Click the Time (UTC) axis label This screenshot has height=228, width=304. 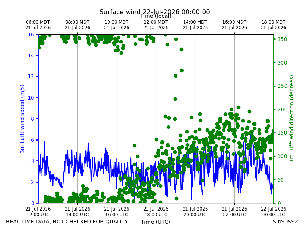(155, 222)
